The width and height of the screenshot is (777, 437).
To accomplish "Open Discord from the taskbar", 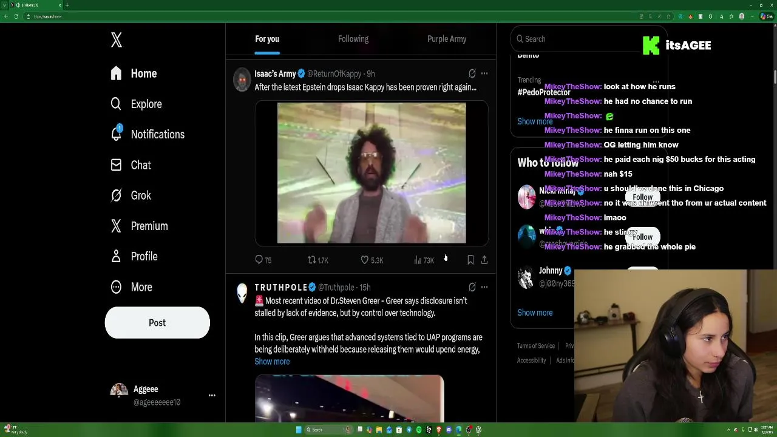I will coord(449,430).
